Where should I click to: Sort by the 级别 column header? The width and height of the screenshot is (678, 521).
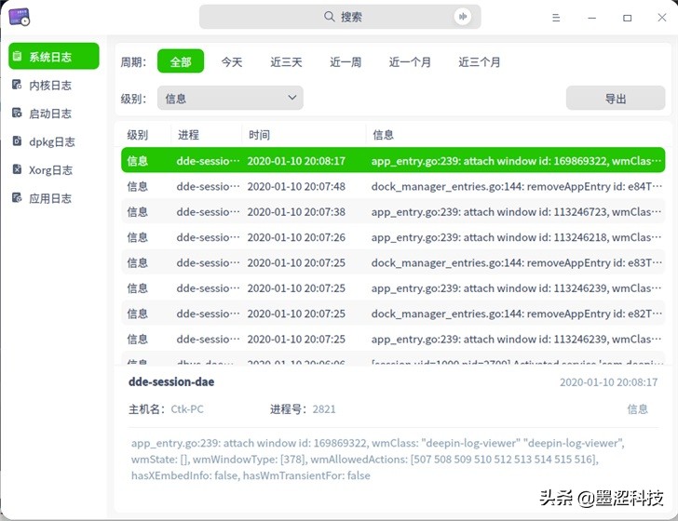pyautogui.click(x=138, y=135)
